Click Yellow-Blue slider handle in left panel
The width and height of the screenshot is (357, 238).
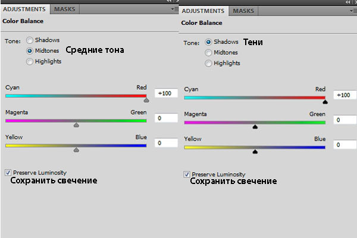pyautogui.click(x=76, y=150)
